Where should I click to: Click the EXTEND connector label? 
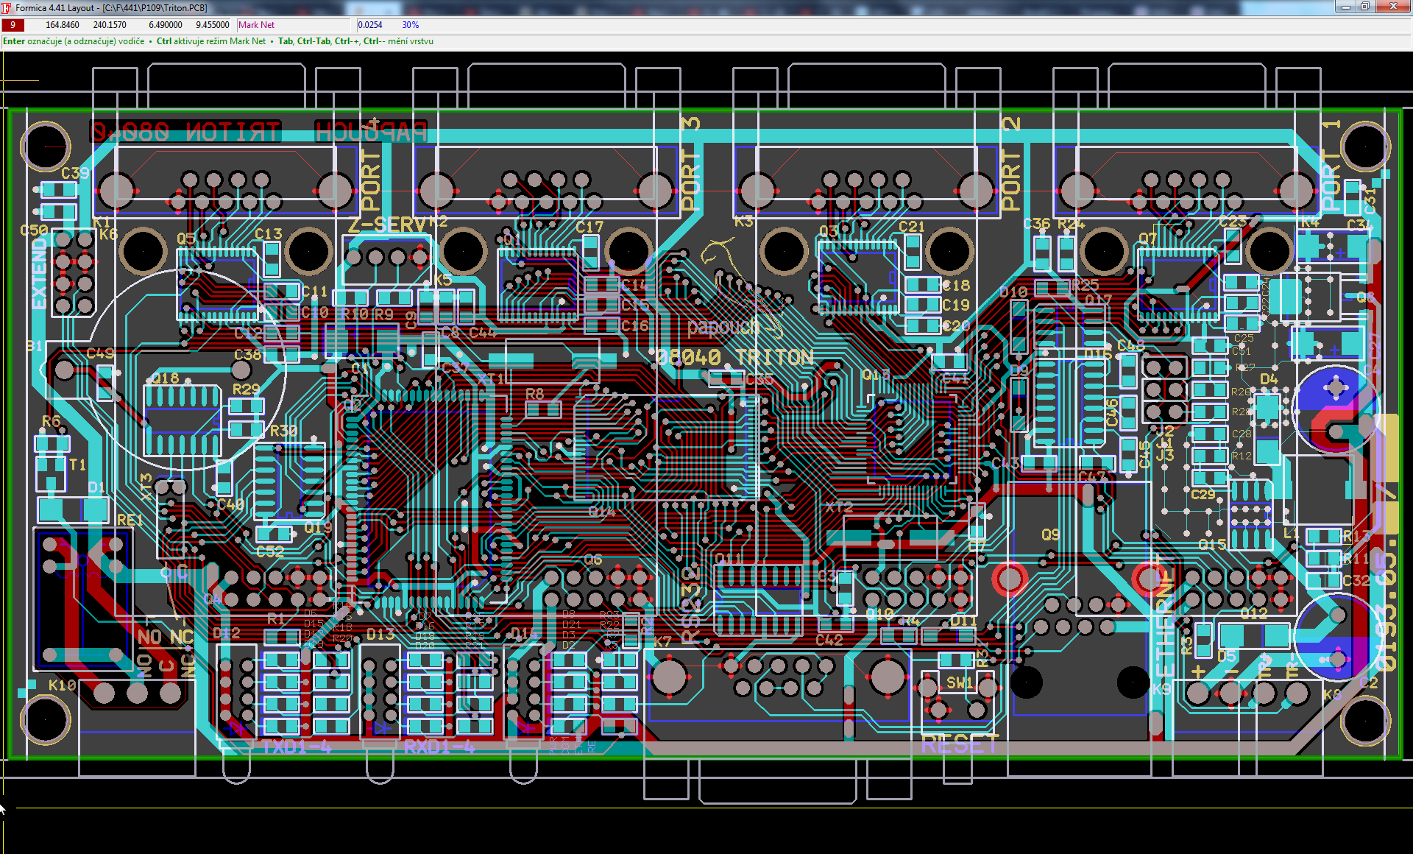tap(39, 274)
